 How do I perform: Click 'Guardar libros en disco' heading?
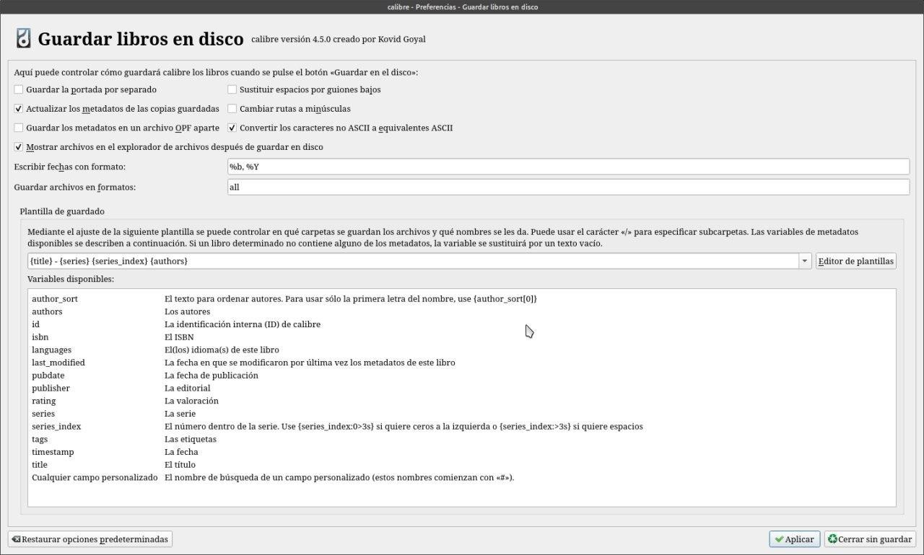[141, 39]
